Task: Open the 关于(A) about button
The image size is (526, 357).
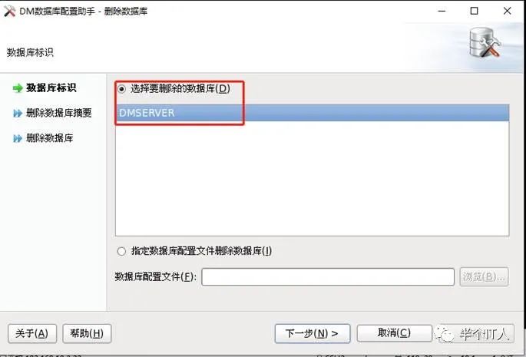Action: [x=32, y=333]
